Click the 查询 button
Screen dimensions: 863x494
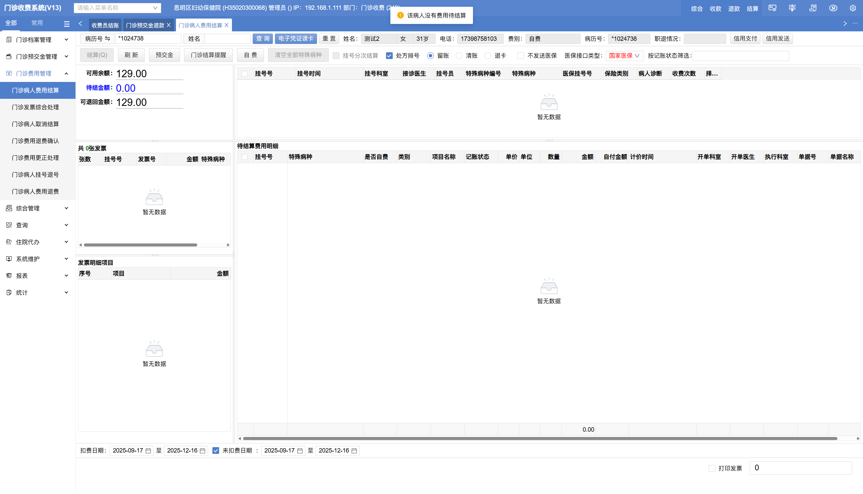(263, 39)
